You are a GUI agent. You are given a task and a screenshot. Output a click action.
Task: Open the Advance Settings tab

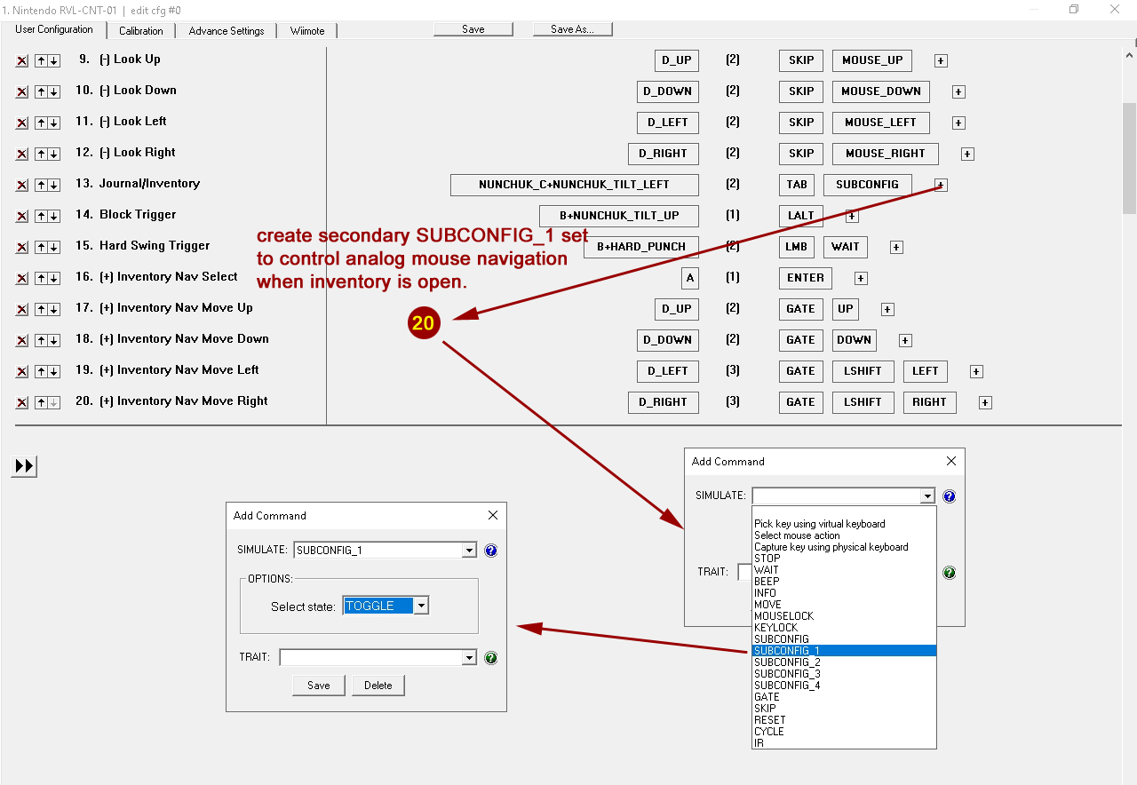point(227,31)
